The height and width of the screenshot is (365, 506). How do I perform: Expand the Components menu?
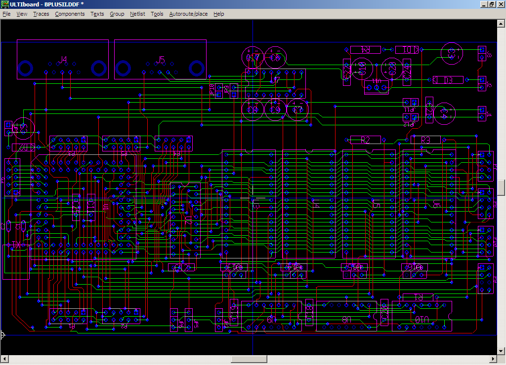pyautogui.click(x=70, y=14)
